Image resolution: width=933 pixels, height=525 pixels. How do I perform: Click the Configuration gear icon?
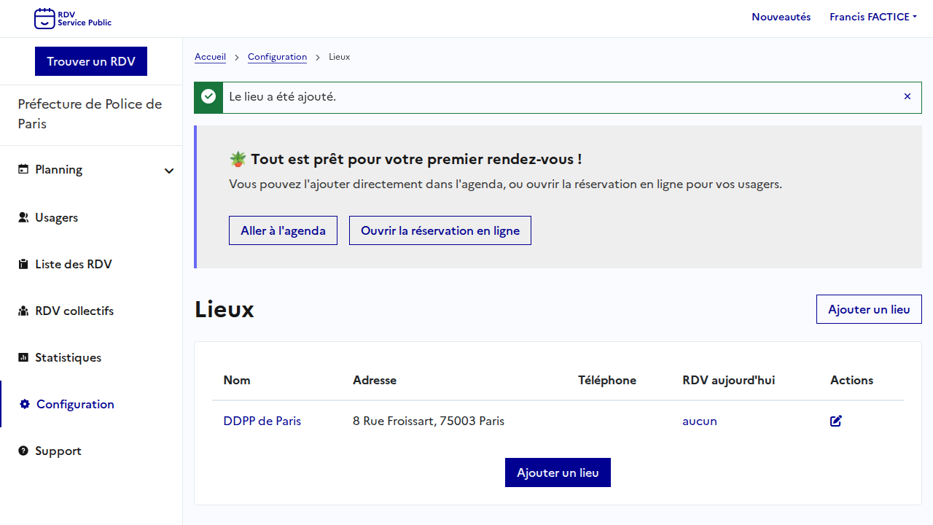(25, 404)
